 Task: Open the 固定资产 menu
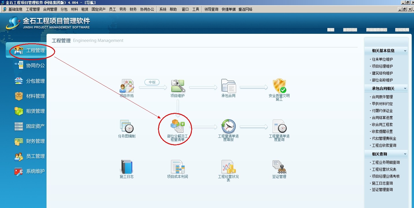pos(99,9)
